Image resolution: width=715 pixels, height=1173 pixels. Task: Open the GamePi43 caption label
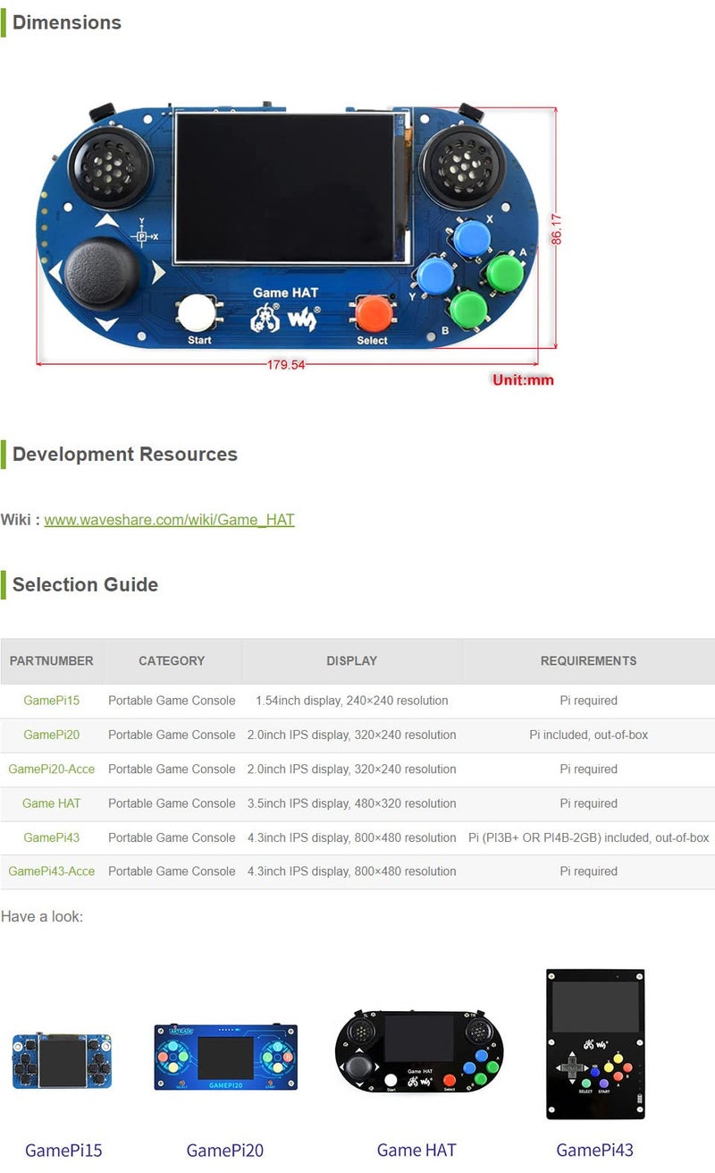coord(594,1151)
